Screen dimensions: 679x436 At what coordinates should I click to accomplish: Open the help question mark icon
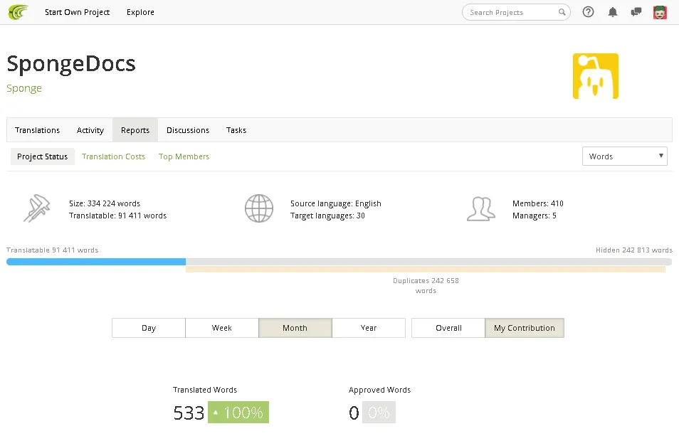click(x=588, y=12)
